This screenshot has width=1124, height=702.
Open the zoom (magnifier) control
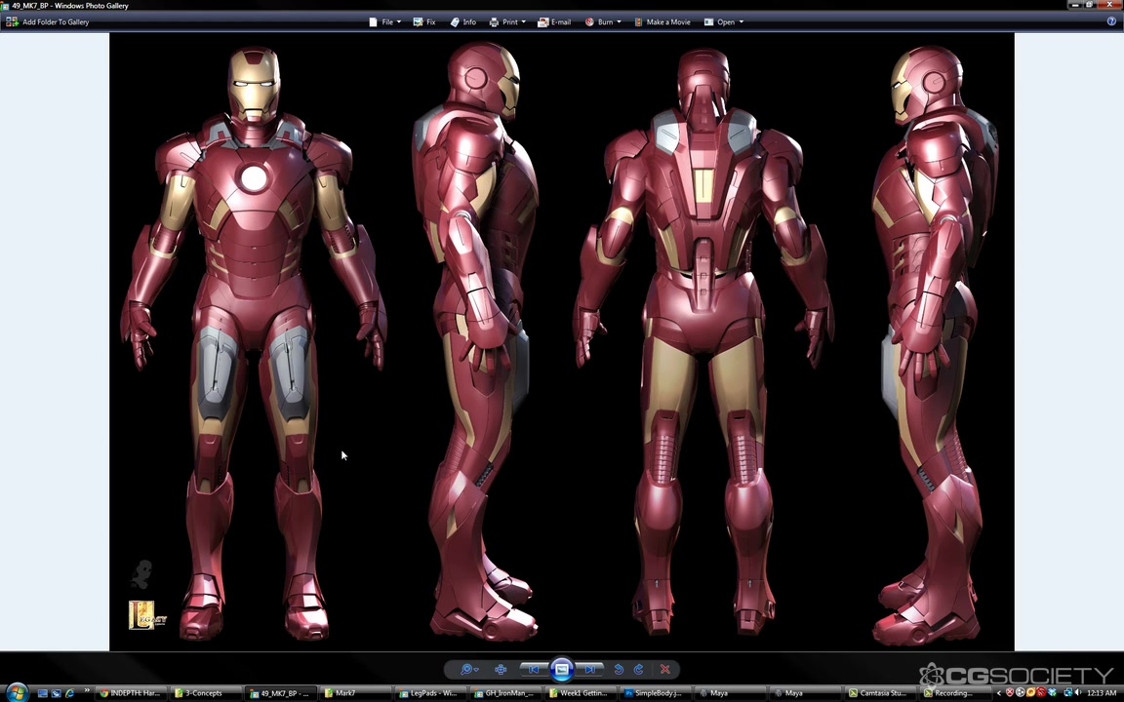(x=468, y=669)
